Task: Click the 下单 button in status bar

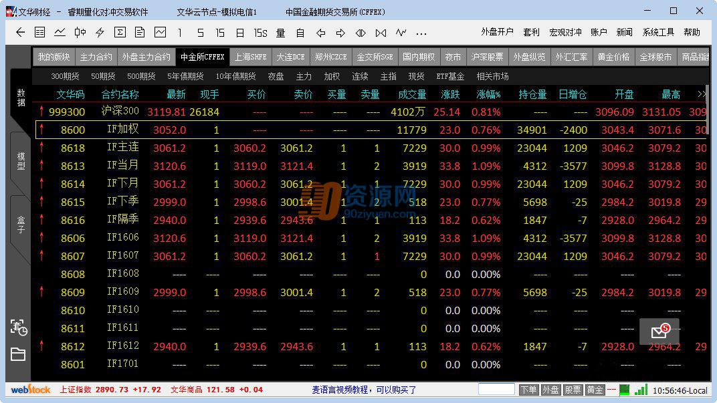Action: coord(528,390)
